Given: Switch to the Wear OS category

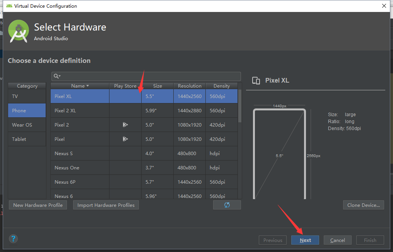Looking at the screenshot, I should click(27, 125).
